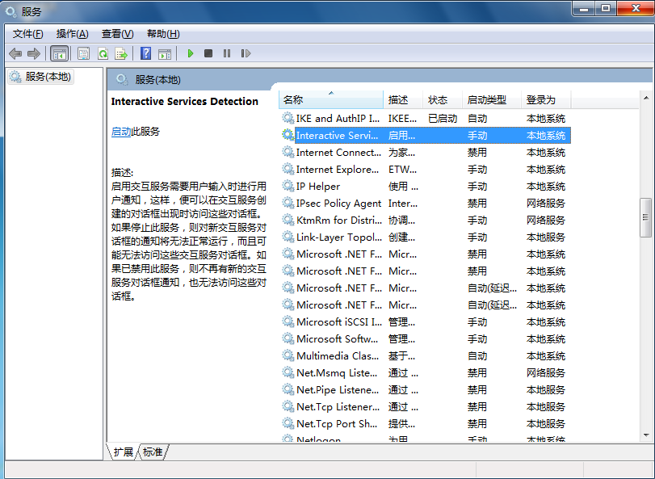Viewport: 655px width, 479px height.
Task: Select 服务(本地) in the console tree
Action: 46,76
